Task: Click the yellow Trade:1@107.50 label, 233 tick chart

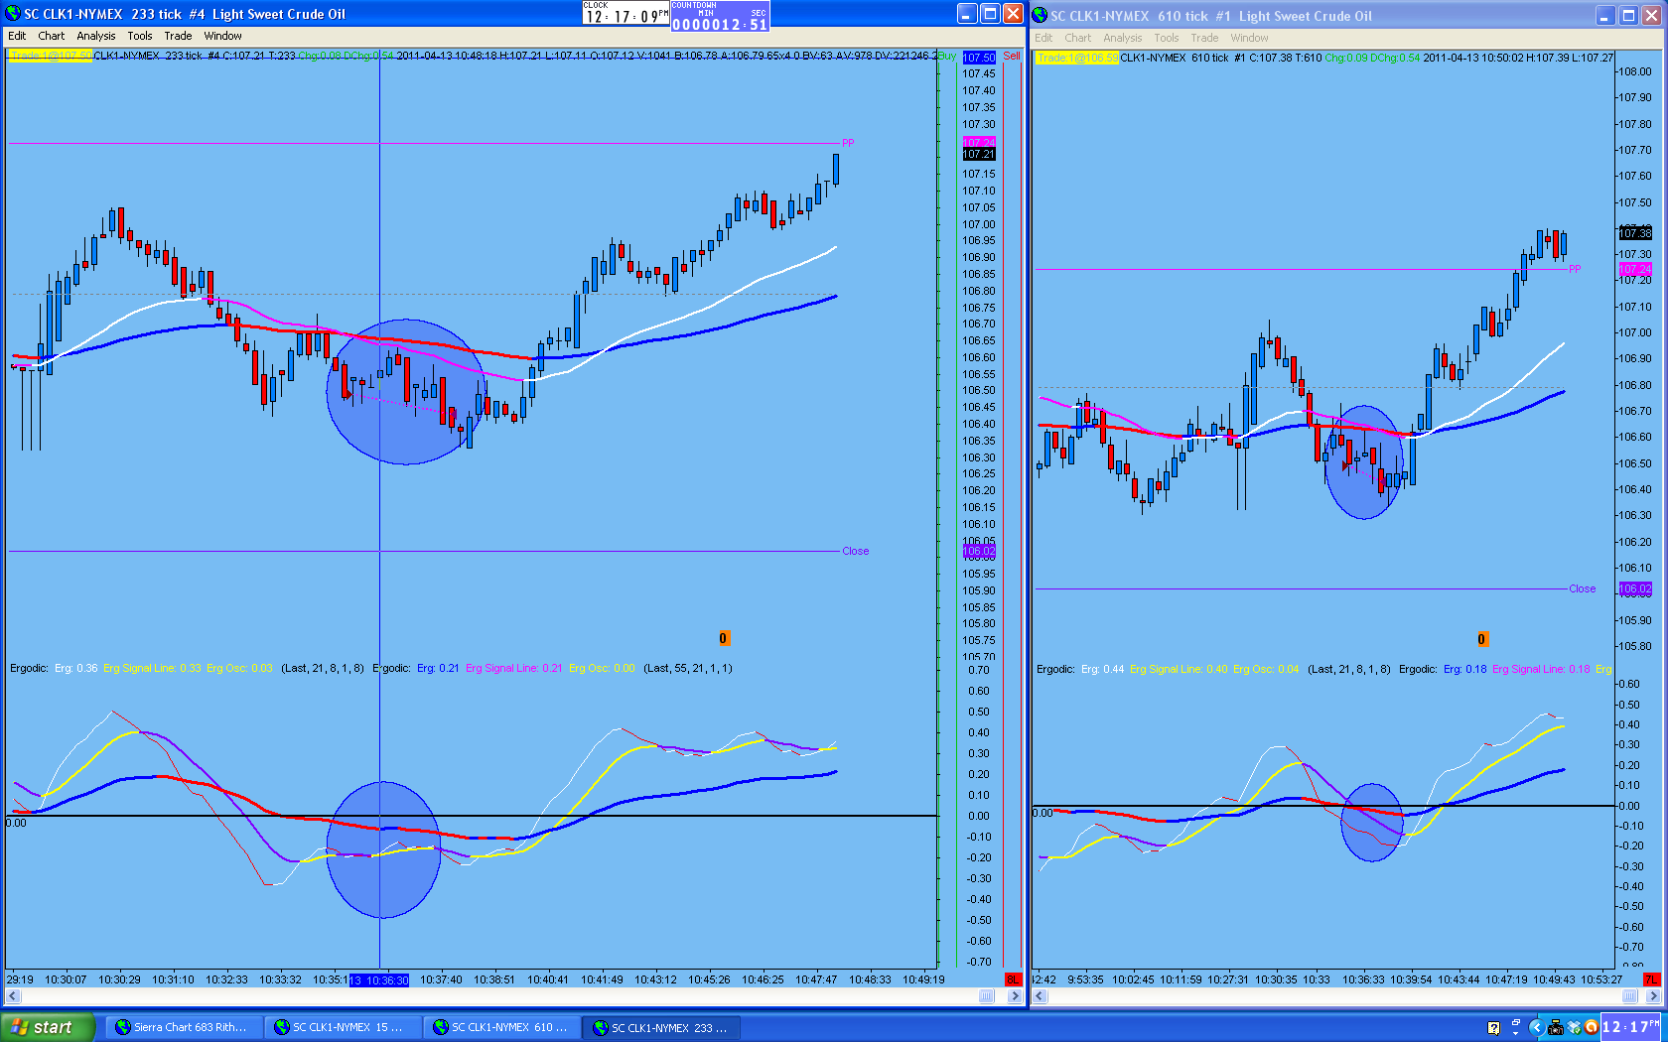Action: pos(51,56)
